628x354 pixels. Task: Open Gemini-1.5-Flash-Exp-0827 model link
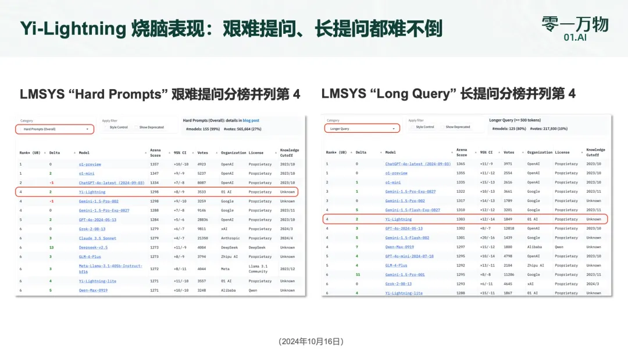click(x=412, y=210)
